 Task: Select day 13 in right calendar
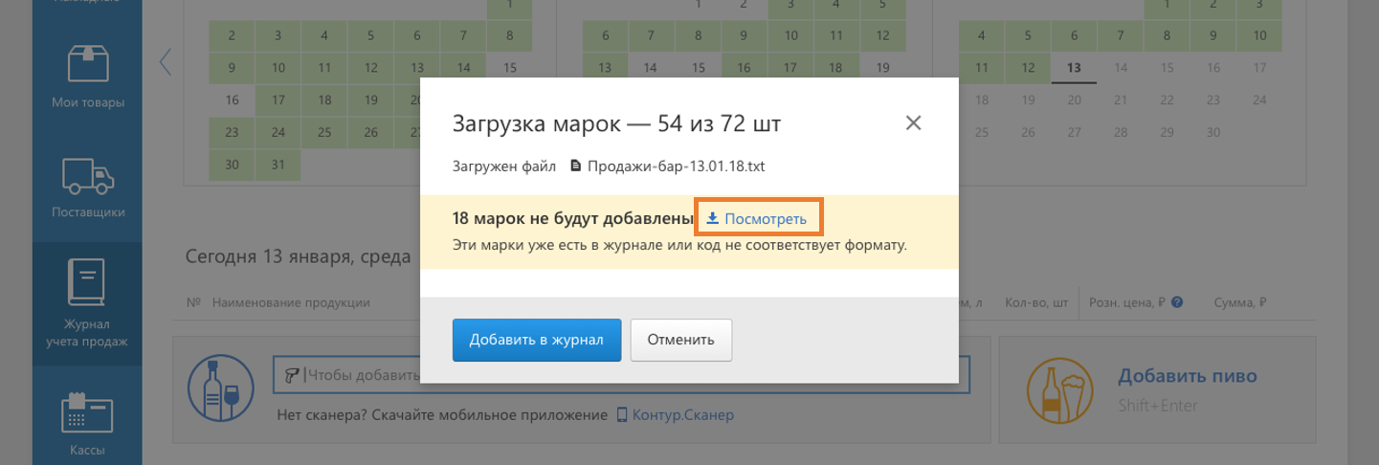(1074, 68)
